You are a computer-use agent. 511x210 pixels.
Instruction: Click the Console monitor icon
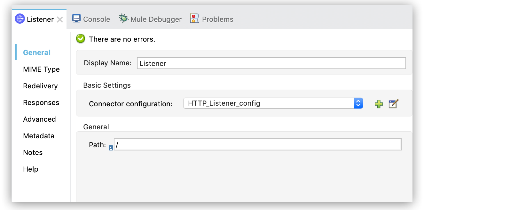(x=76, y=19)
